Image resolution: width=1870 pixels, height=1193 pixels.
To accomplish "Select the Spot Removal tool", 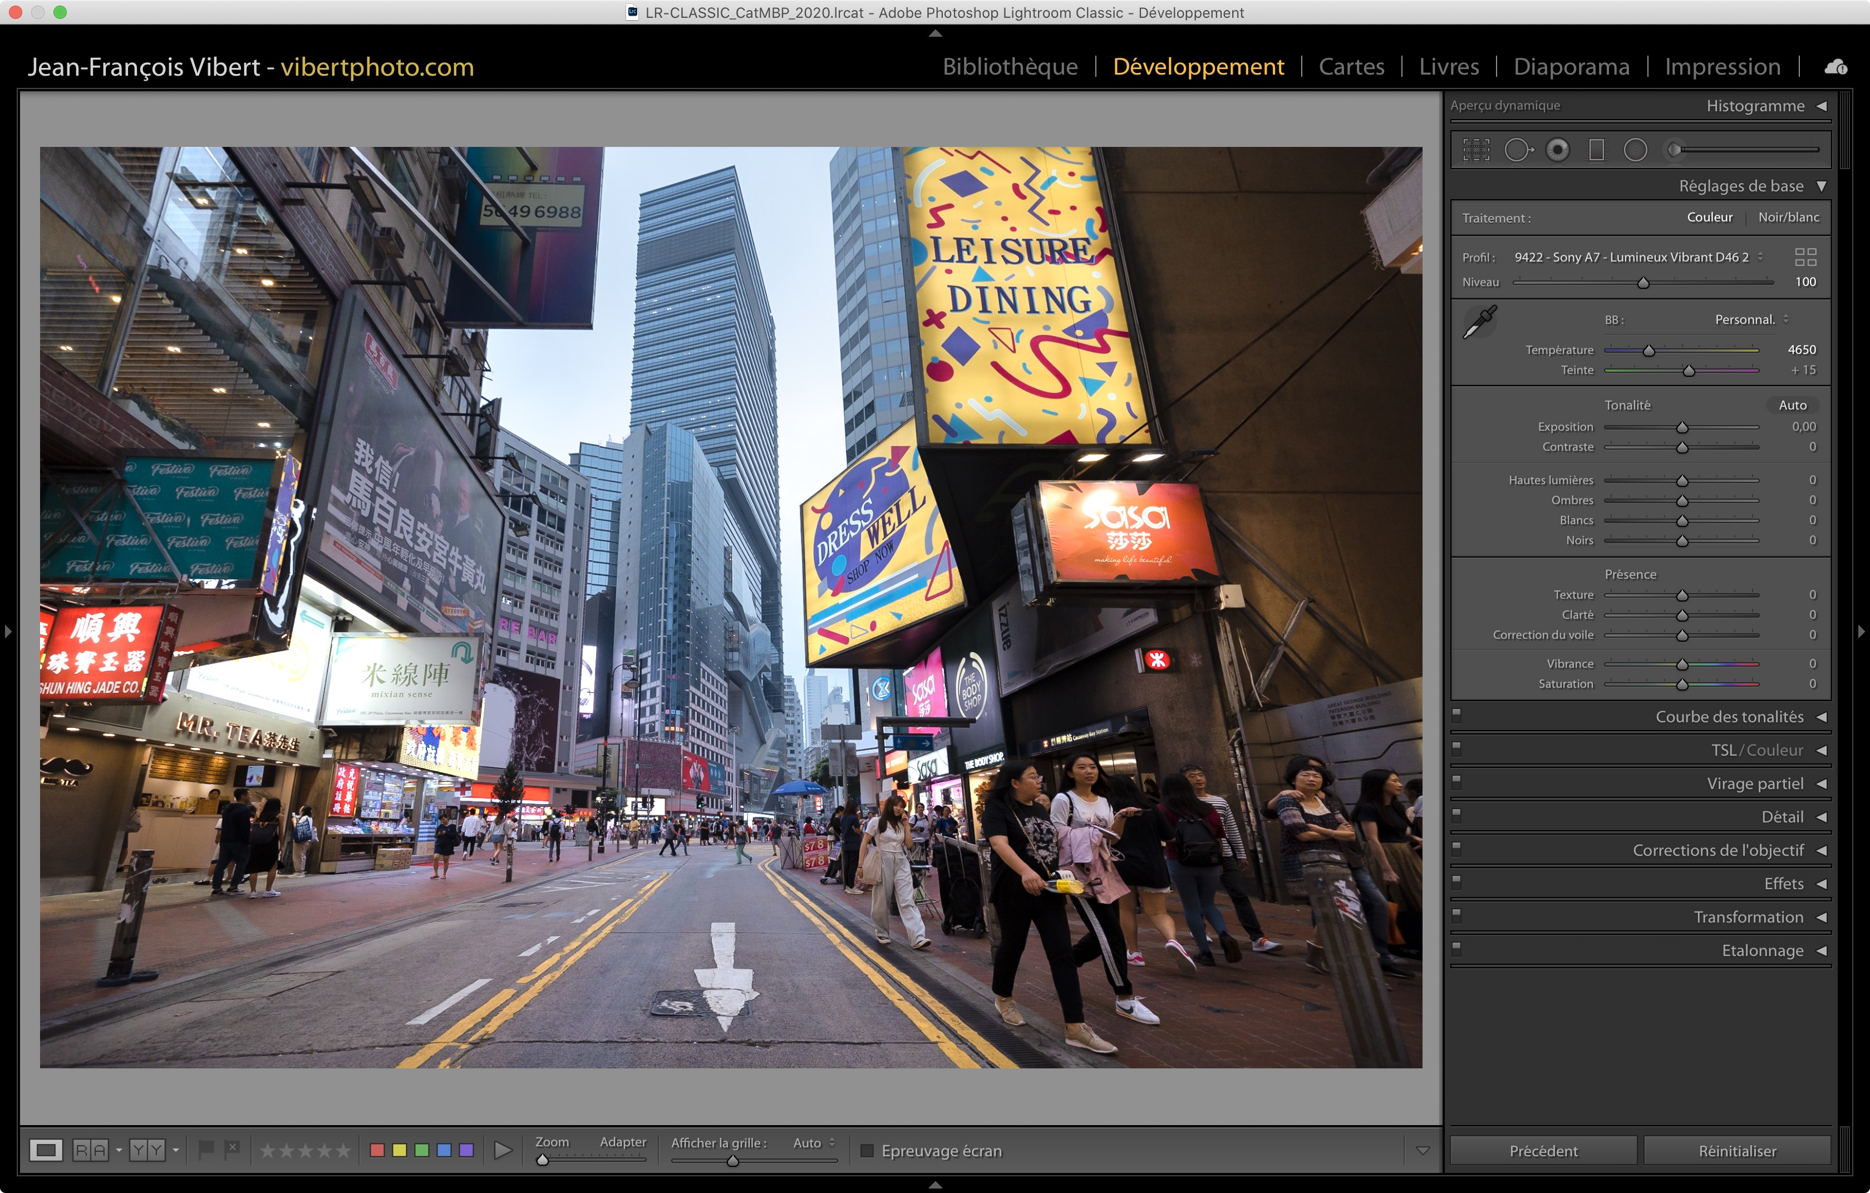I will (1518, 150).
